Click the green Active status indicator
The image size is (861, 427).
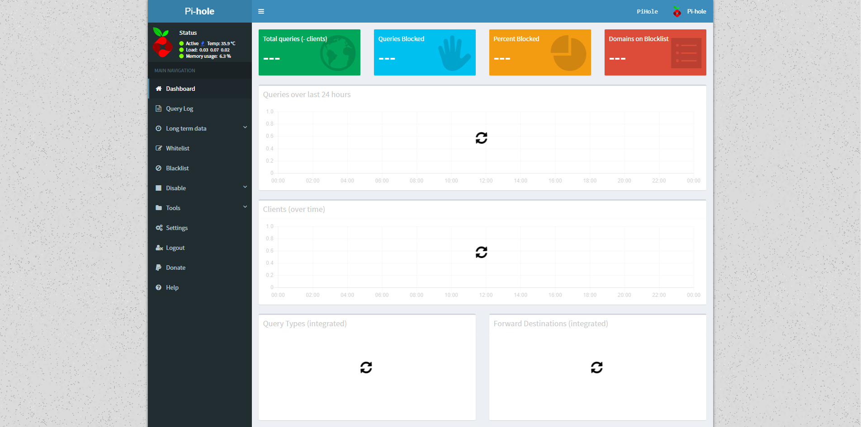pyautogui.click(x=181, y=43)
